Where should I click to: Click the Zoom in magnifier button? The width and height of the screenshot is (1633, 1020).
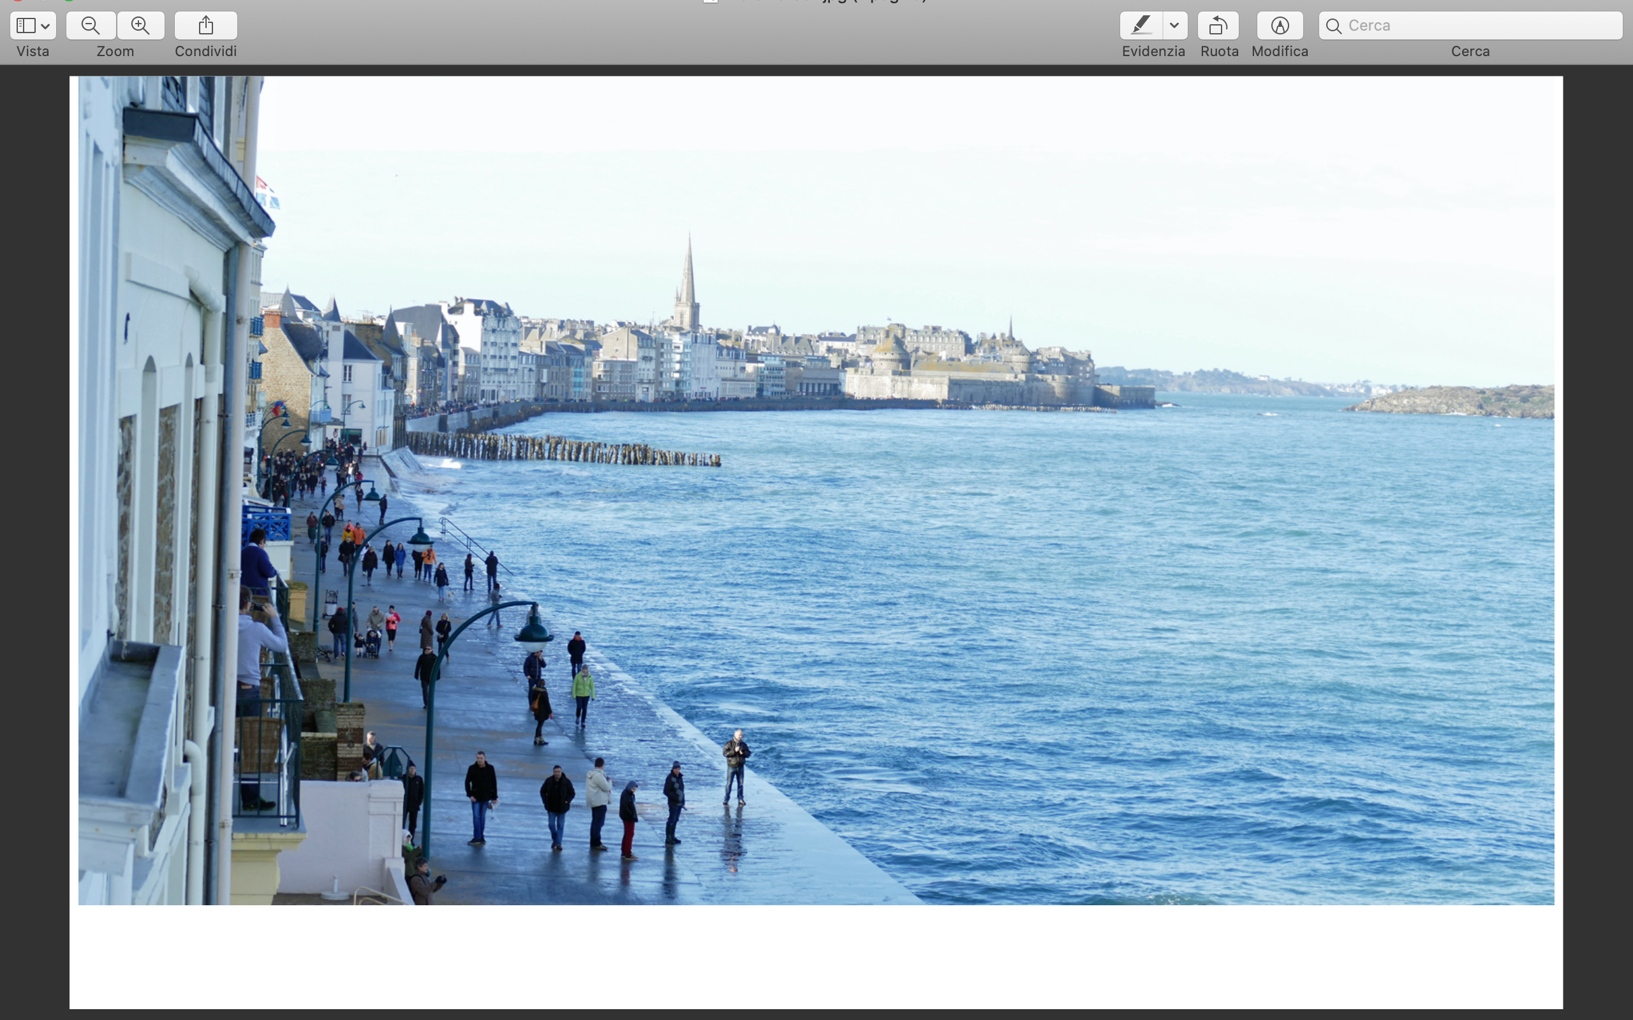(140, 25)
